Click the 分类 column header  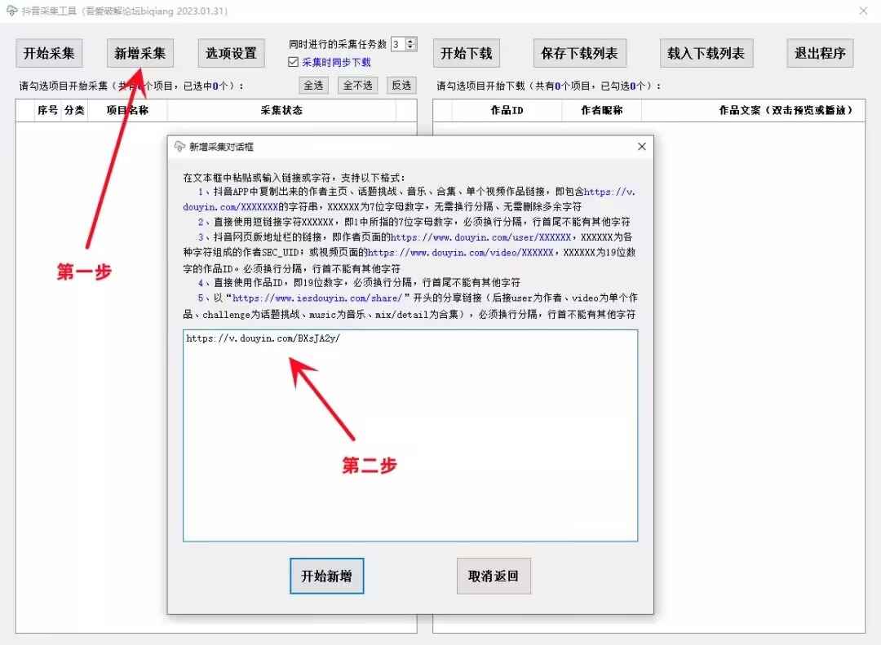point(74,110)
